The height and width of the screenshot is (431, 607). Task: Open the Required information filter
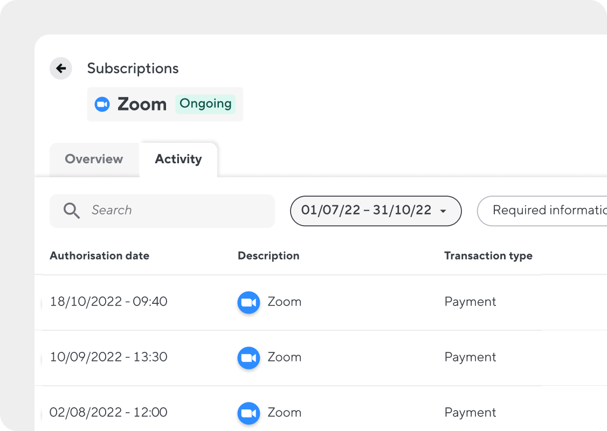point(542,211)
